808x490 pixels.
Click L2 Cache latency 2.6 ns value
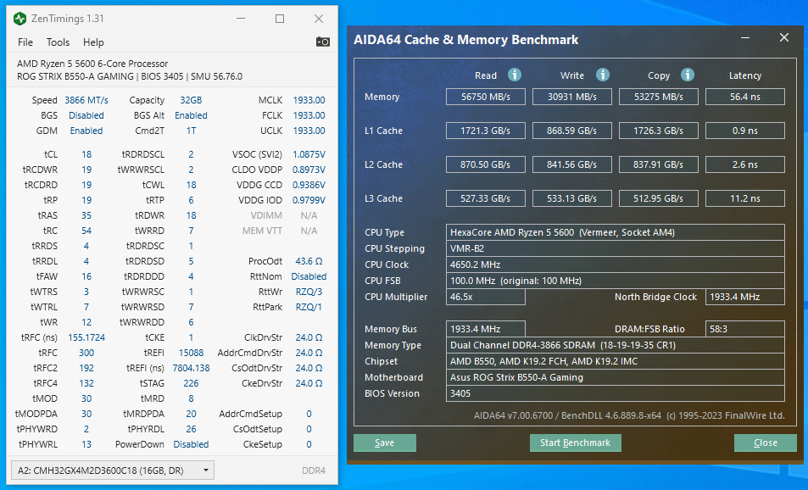pyautogui.click(x=745, y=164)
